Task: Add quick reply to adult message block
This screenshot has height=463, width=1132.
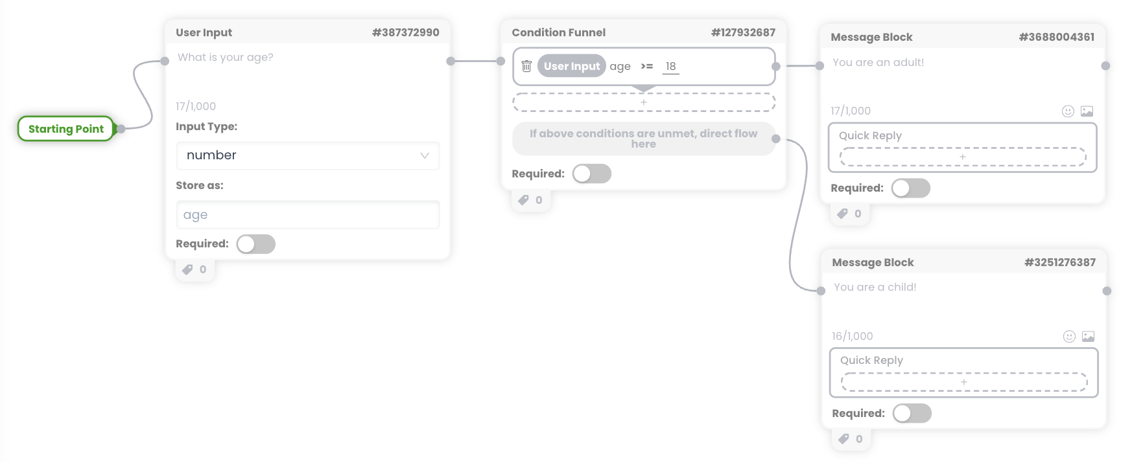Action: pos(963,157)
